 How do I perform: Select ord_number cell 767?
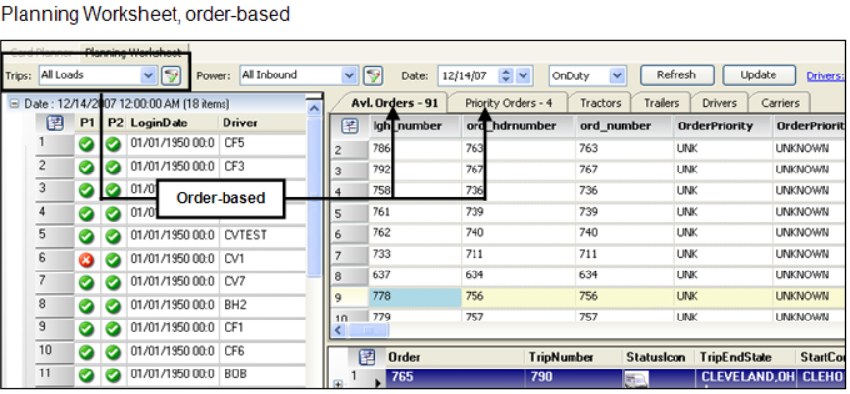point(625,171)
